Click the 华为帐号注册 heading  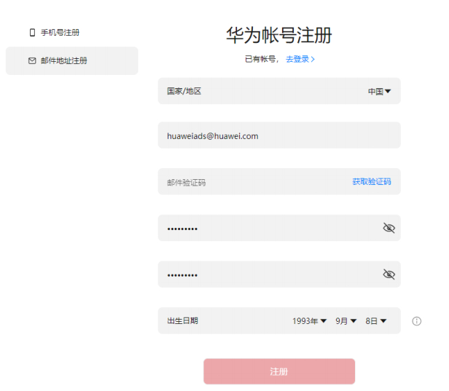pos(279,36)
